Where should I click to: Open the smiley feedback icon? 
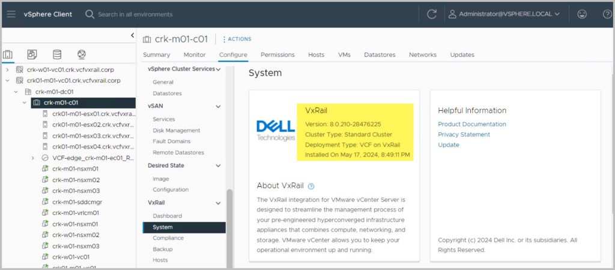[581, 14]
